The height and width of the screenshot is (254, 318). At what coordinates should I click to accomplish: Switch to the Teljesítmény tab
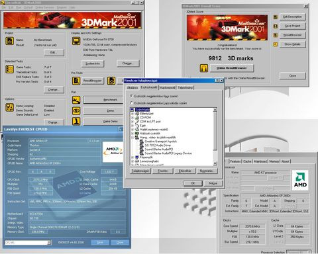click(185, 88)
